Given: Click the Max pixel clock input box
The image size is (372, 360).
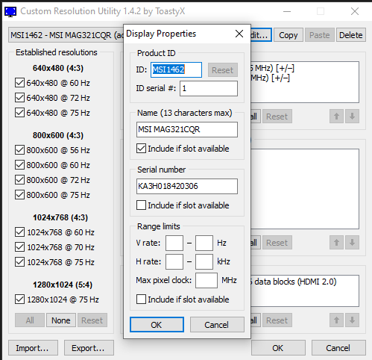Looking at the screenshot, I should pyautogui.click(x=207, y=280).
